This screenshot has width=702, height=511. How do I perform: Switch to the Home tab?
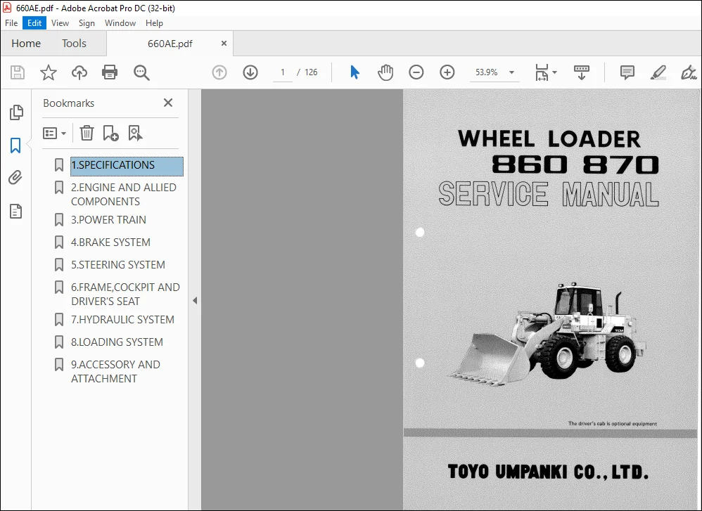26,44
